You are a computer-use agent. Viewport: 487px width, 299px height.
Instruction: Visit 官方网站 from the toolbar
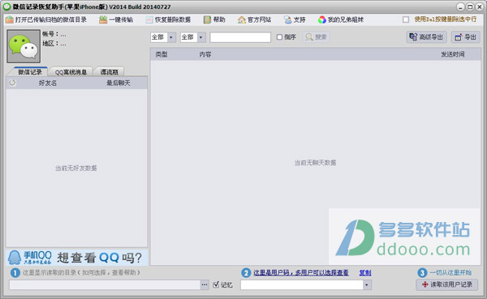point(254,19)
